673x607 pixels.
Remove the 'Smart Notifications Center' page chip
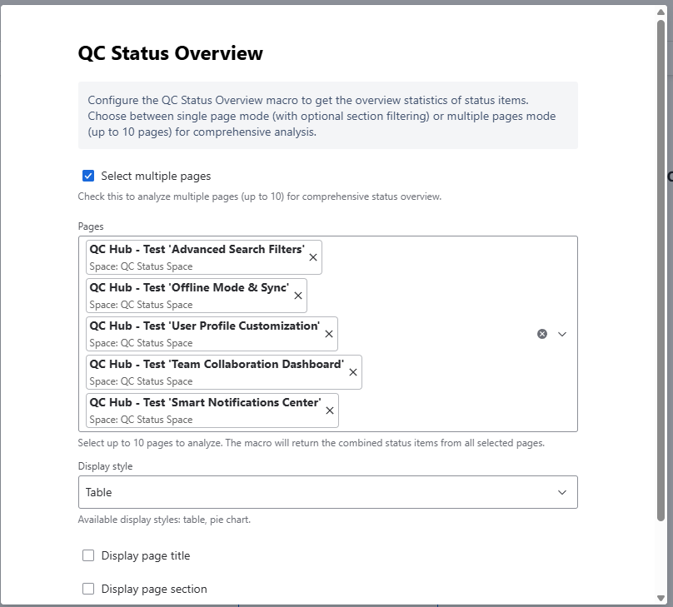coord(329,410)
